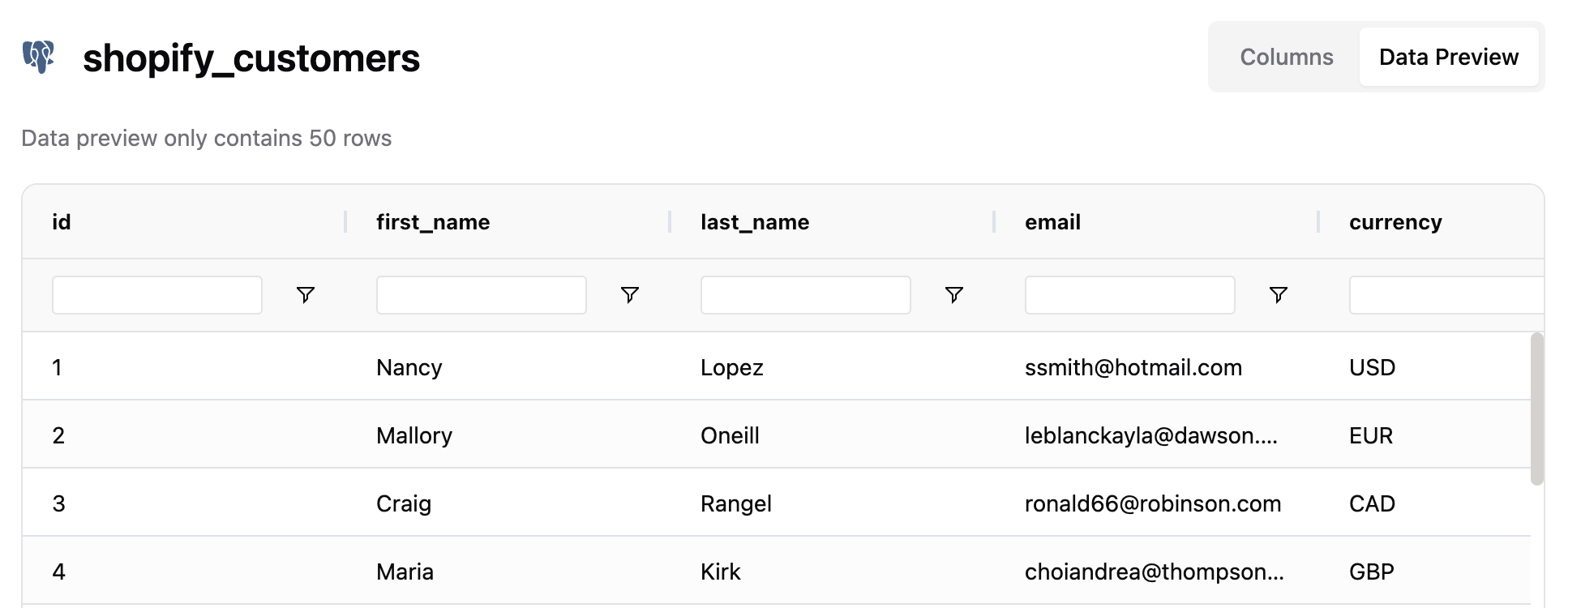Select currency cell 'EUR'
This screenshot has width=1581, height=608.
tap(1371, 435)
